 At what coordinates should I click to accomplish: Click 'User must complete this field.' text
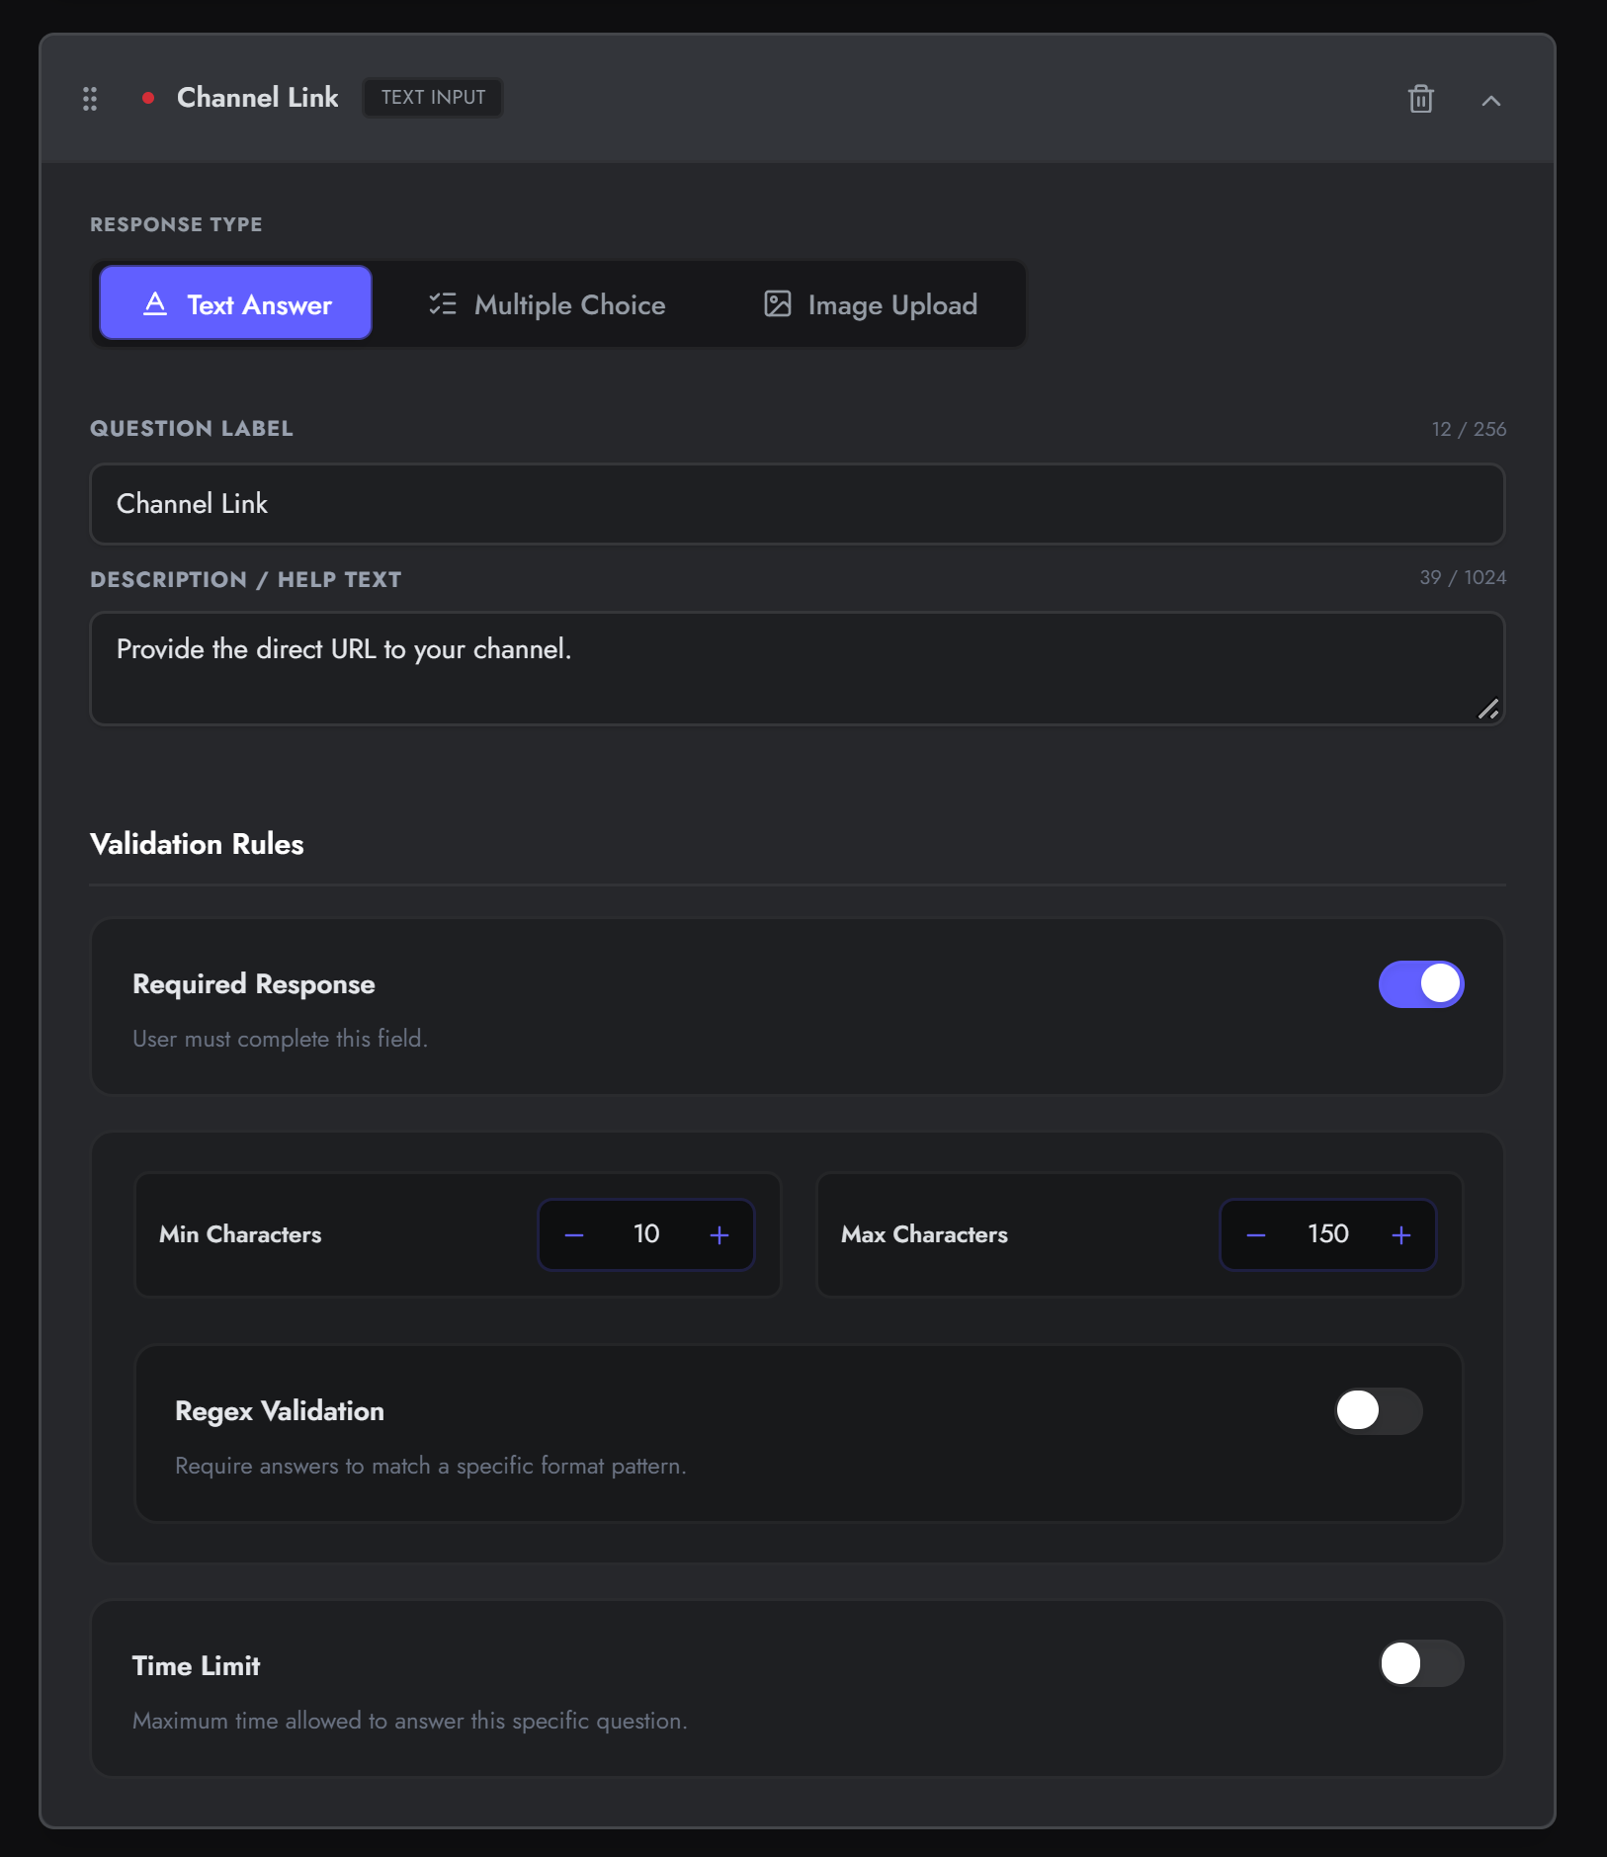click(280, 1039)
